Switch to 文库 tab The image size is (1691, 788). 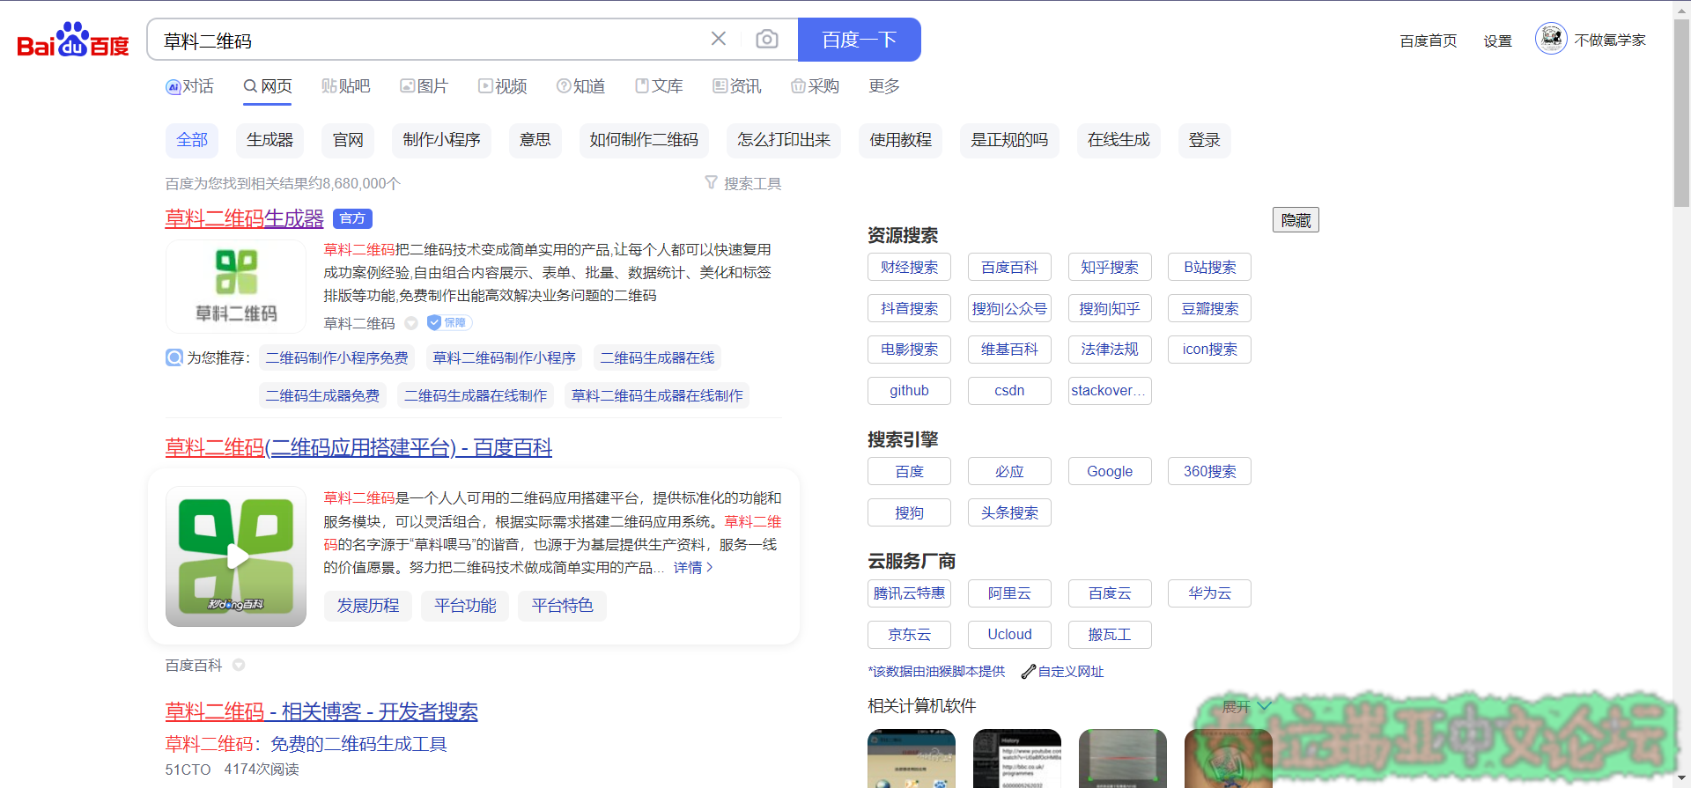coord(659,86)
